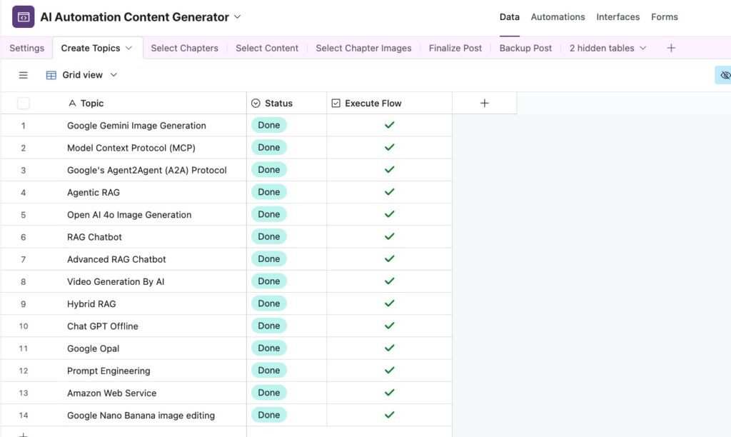The width and height of the screenshot is (731, 437).
Task: Open the Backup Post table
Action: tap(525, 48)
